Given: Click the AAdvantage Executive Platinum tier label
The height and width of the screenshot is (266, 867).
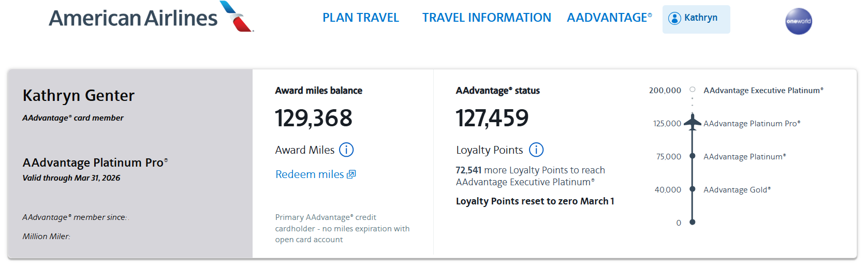Looking at the screenshot, I should 763,91.
